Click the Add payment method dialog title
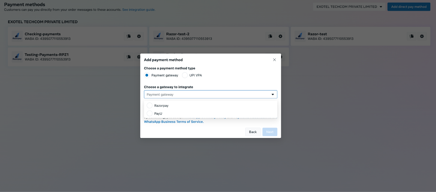This screenshot has height=192, width=436. 163,60
